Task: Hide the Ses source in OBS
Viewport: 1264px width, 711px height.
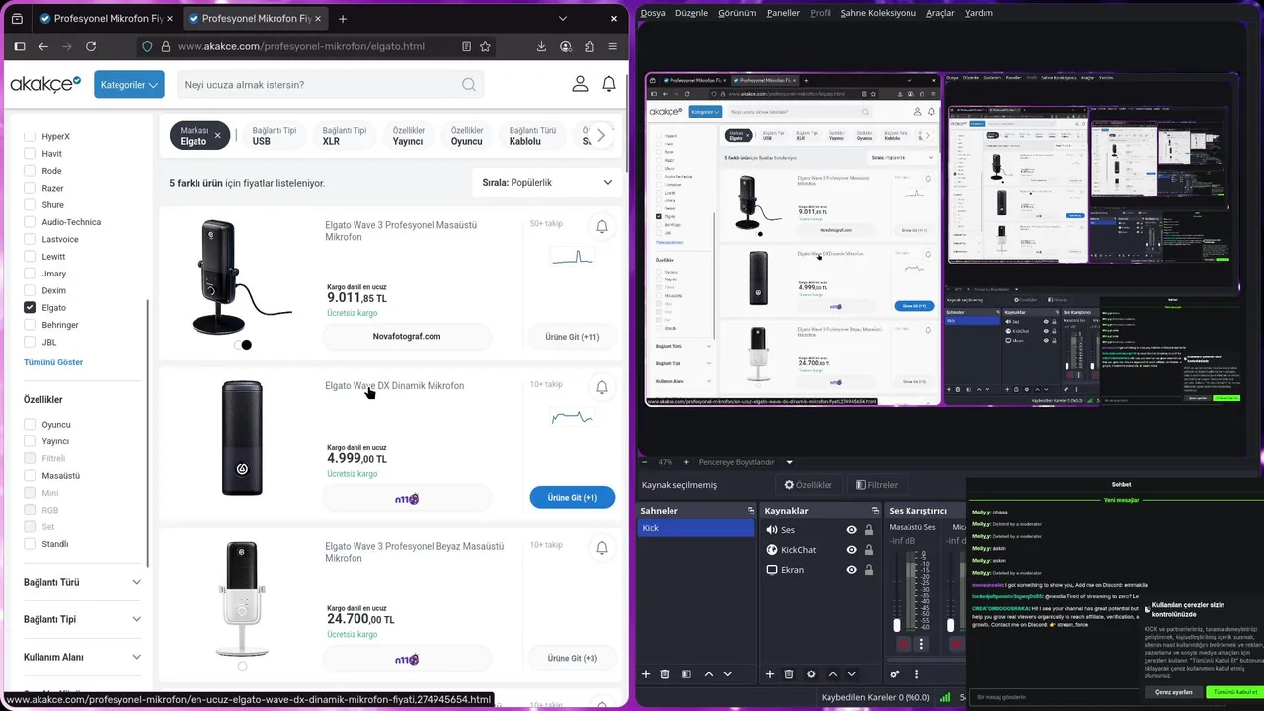Action: (851, 530)
